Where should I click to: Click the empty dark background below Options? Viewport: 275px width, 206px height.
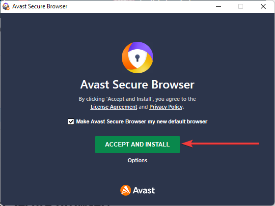pos(137,174)
